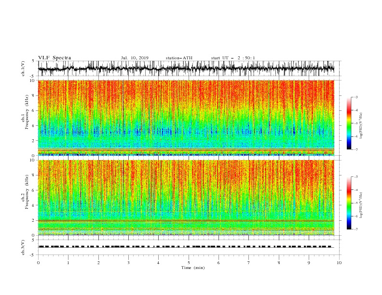Click the ch.3 pulse-marker trace

pos(186,247)
